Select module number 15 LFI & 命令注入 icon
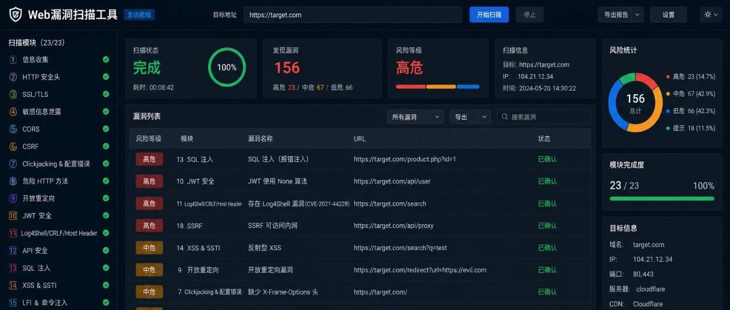730x310 pixels. pos(13,303)
